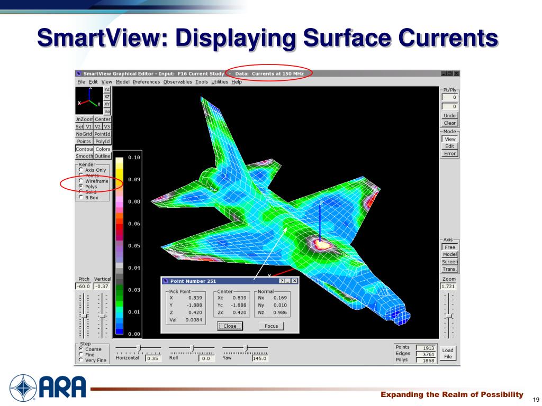The width and height of the screenshot is (542, 406).
Task: Toggle the PointId labels button
Action: click(102, 134)
